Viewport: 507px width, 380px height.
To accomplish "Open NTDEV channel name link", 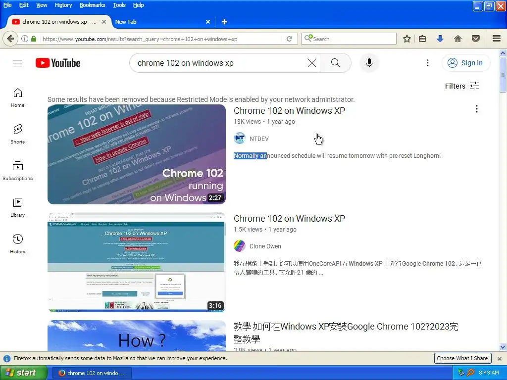I will [x=259, y=139].
